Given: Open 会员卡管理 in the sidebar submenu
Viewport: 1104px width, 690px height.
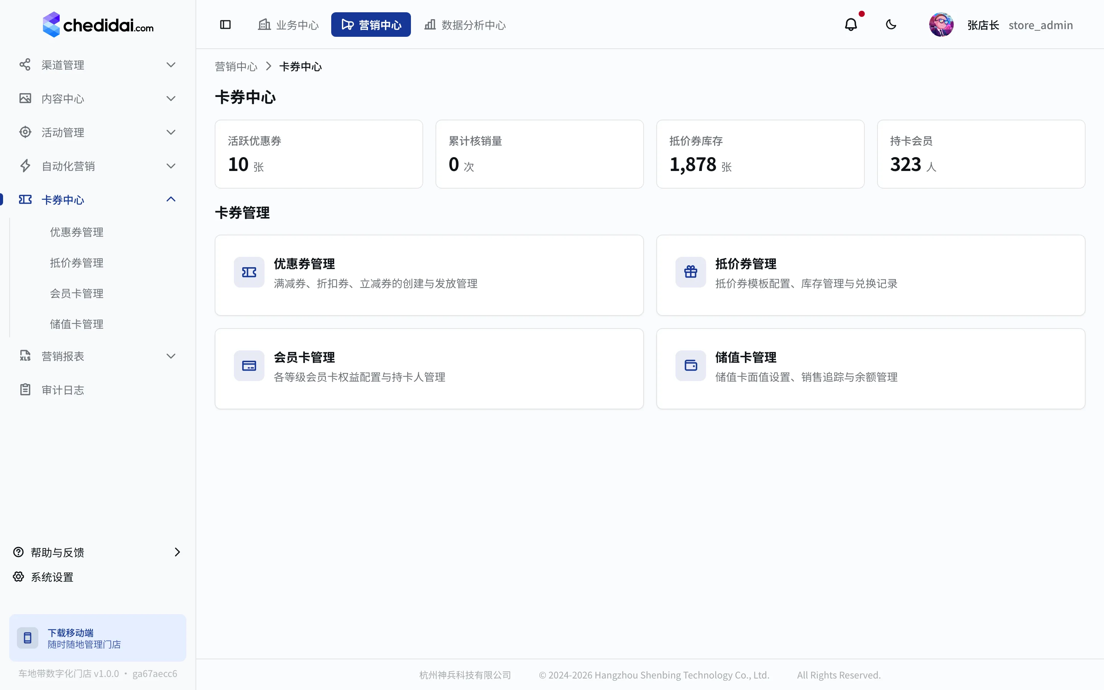Looking at the screenshot, I should tap(77, 293).
